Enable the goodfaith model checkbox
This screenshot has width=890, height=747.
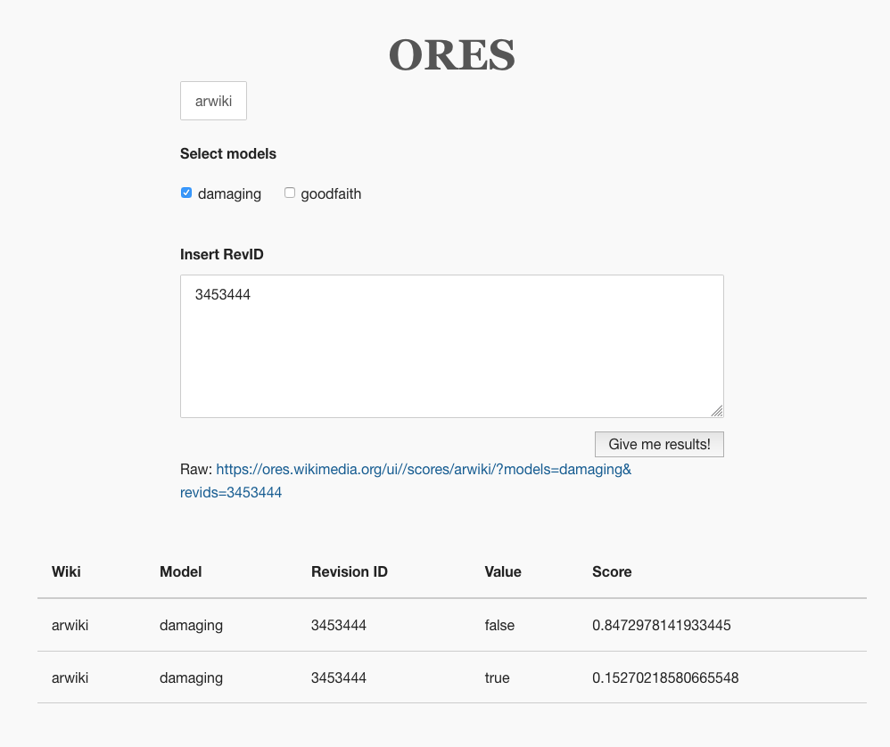click(x=290, y=193)
